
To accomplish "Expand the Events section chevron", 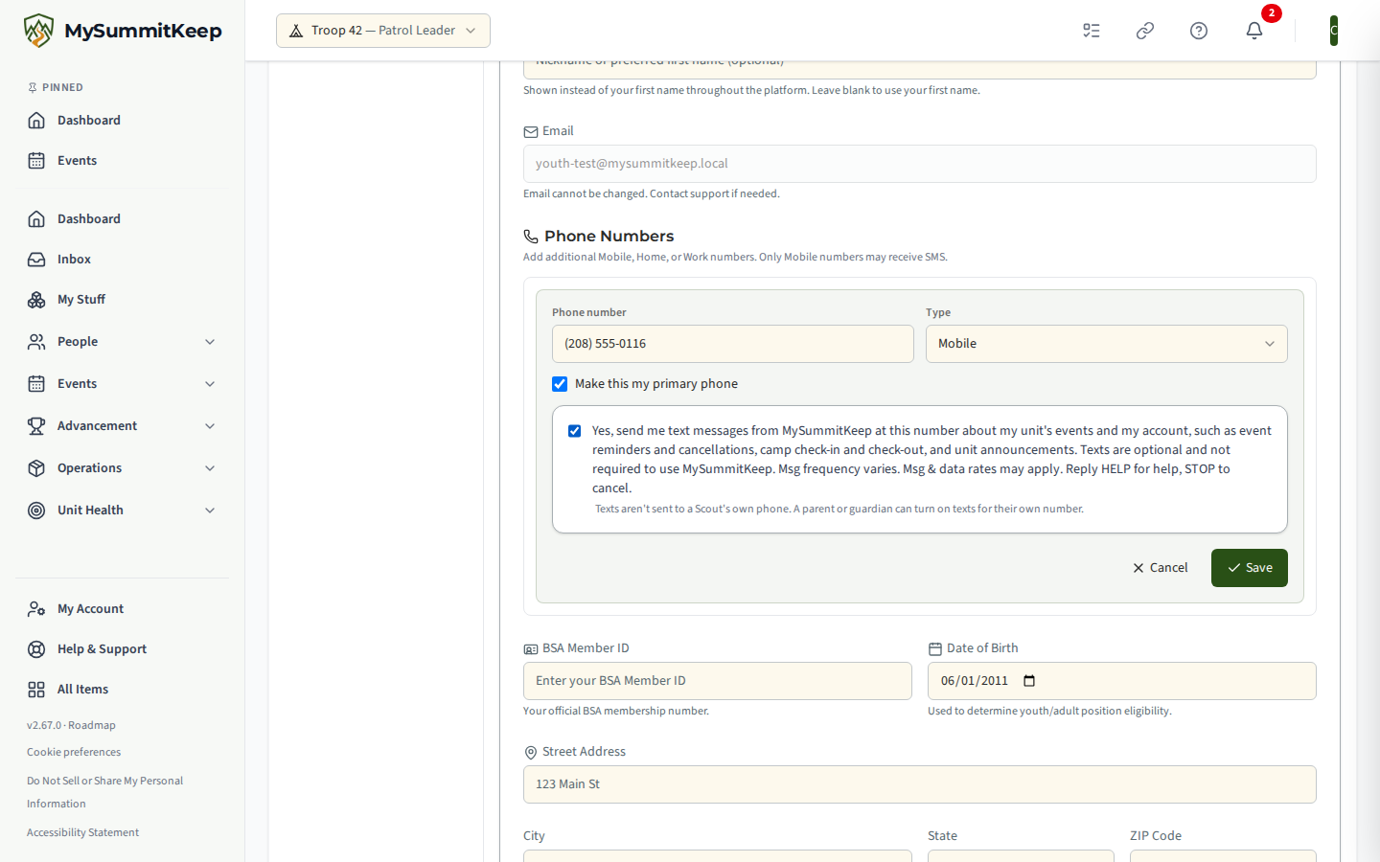I will tap(210, 383).
